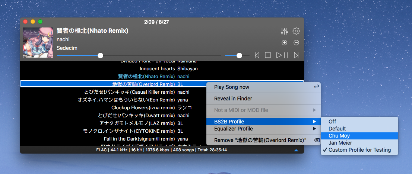This screenshot has height=174, width=412.
Task: Select the モノクロ.インザナイト(CYTOKINE remix) row
Action: (162, 131)
